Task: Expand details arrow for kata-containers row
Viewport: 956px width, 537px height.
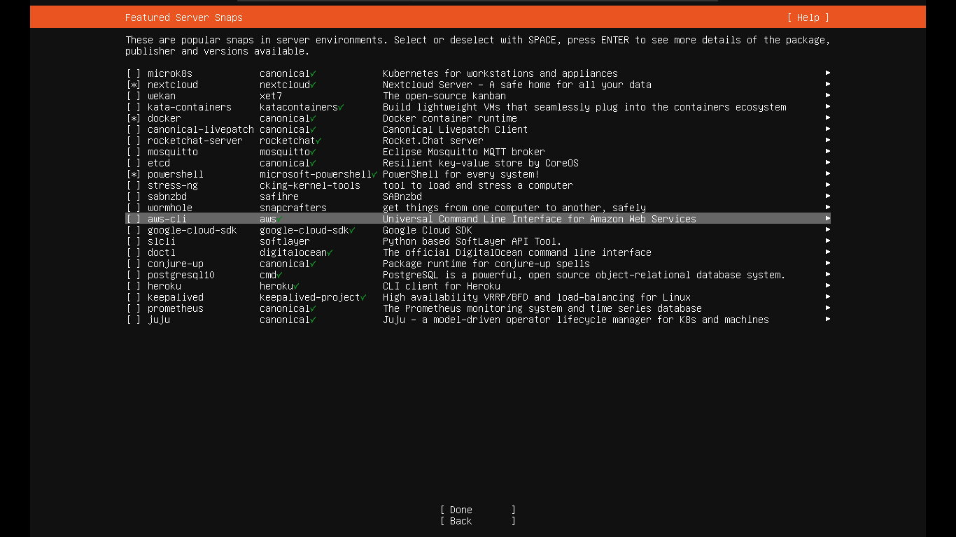Action: pyautogui.click(x=828, y=106)
